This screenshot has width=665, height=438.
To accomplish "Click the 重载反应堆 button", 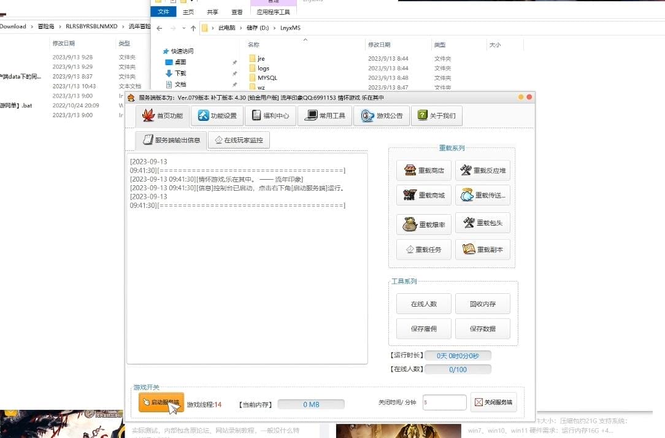I will [x=483, y=171].
